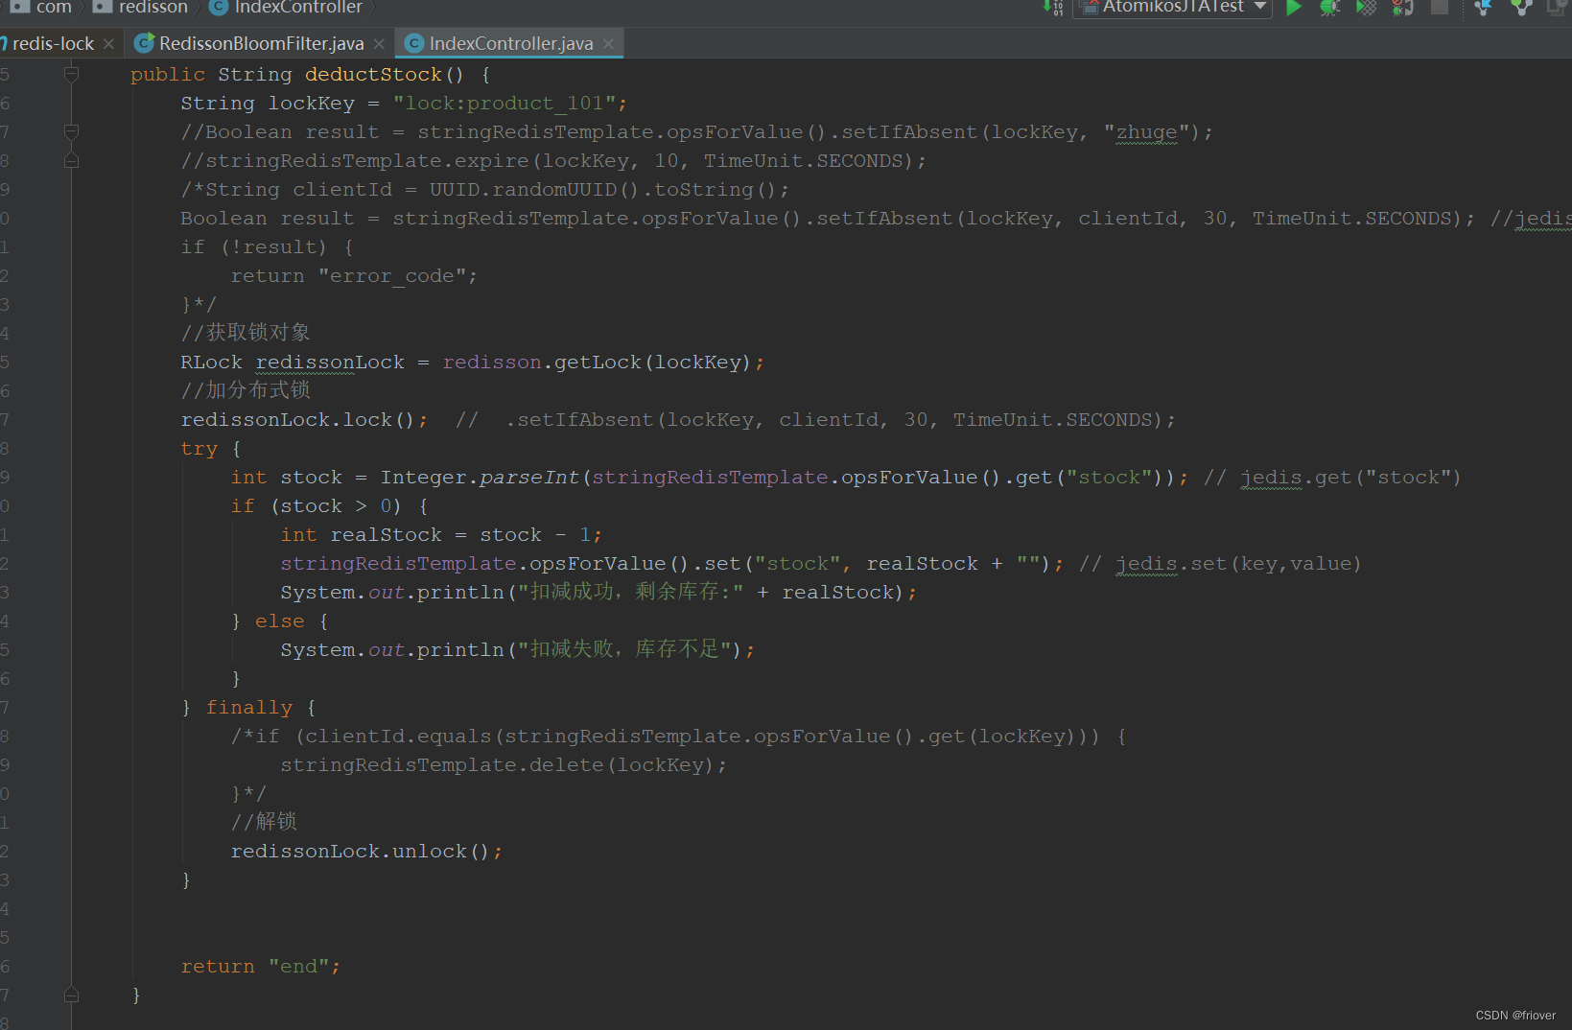1572x1030 pixels.
Task: Click the deductStock method name
Action: [374, 74]
